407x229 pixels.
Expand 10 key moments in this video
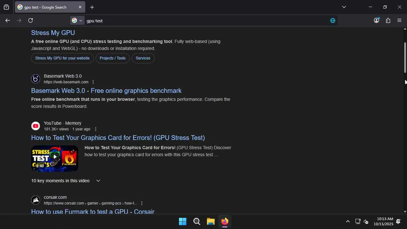tap(66, 181)
